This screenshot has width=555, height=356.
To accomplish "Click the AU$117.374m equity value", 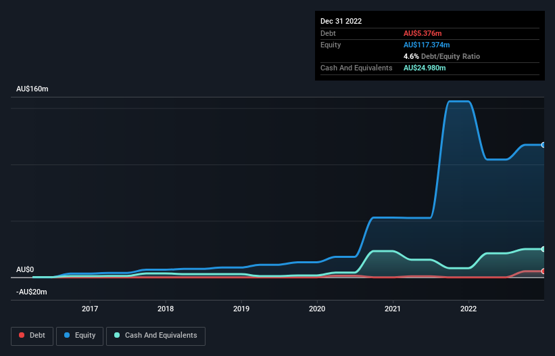I will click(x=427, y=45).
